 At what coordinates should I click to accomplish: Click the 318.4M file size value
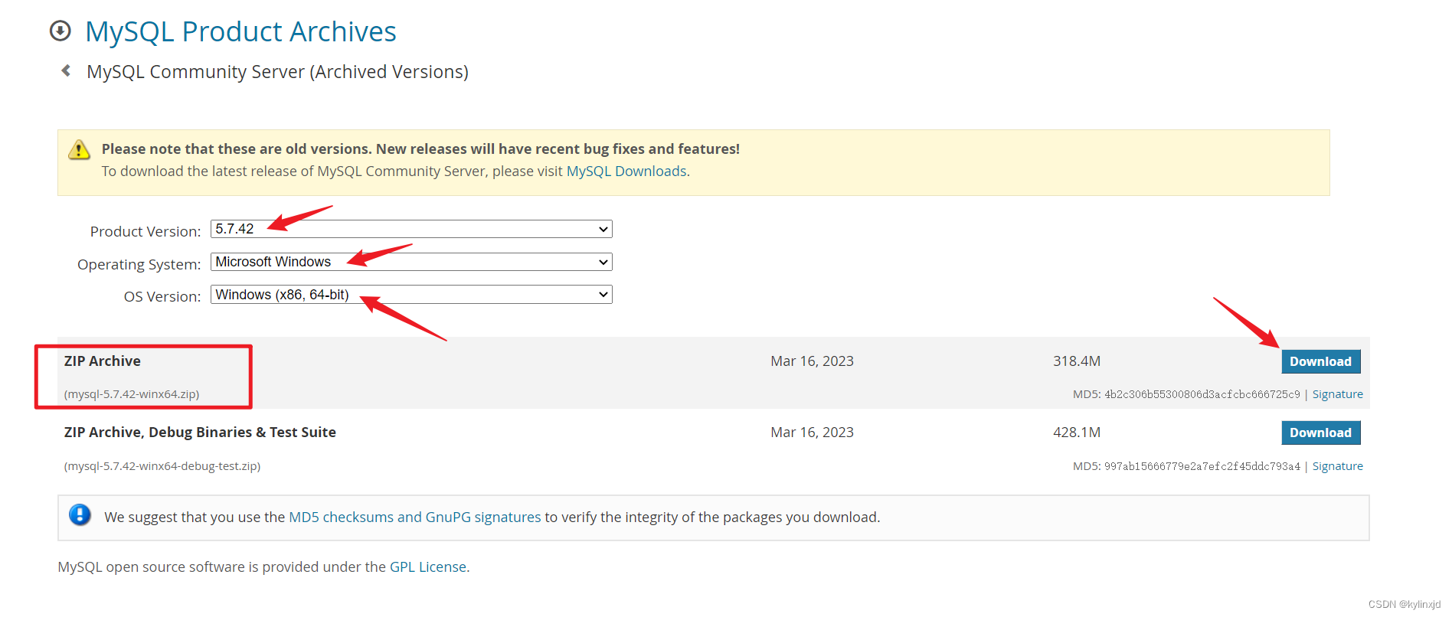1077,361
